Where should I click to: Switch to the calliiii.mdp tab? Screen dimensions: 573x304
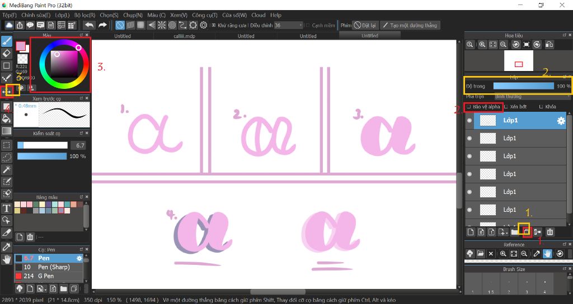click(185, 36)
